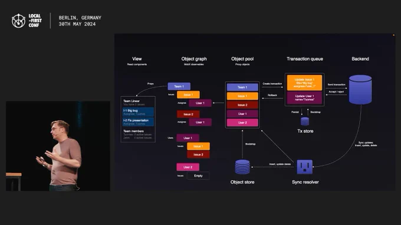Click the Backend database cylinder icon
401x225 pixels.
(x=360, y=90)
